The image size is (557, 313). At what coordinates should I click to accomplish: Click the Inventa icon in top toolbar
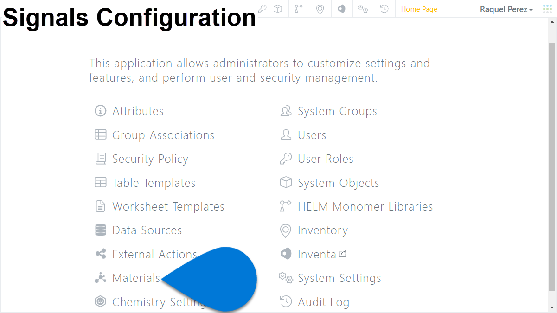(x=341, y=9)
